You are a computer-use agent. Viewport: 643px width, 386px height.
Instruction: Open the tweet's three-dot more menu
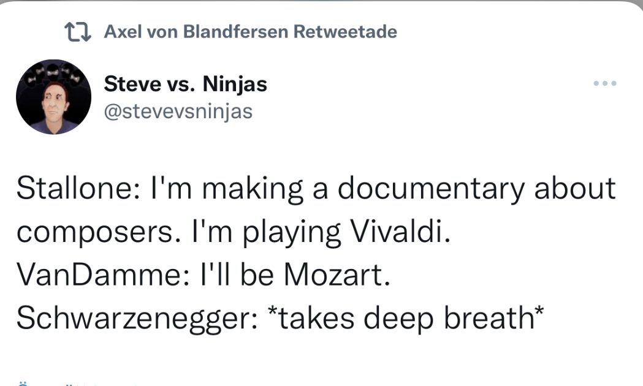[605, 83]
